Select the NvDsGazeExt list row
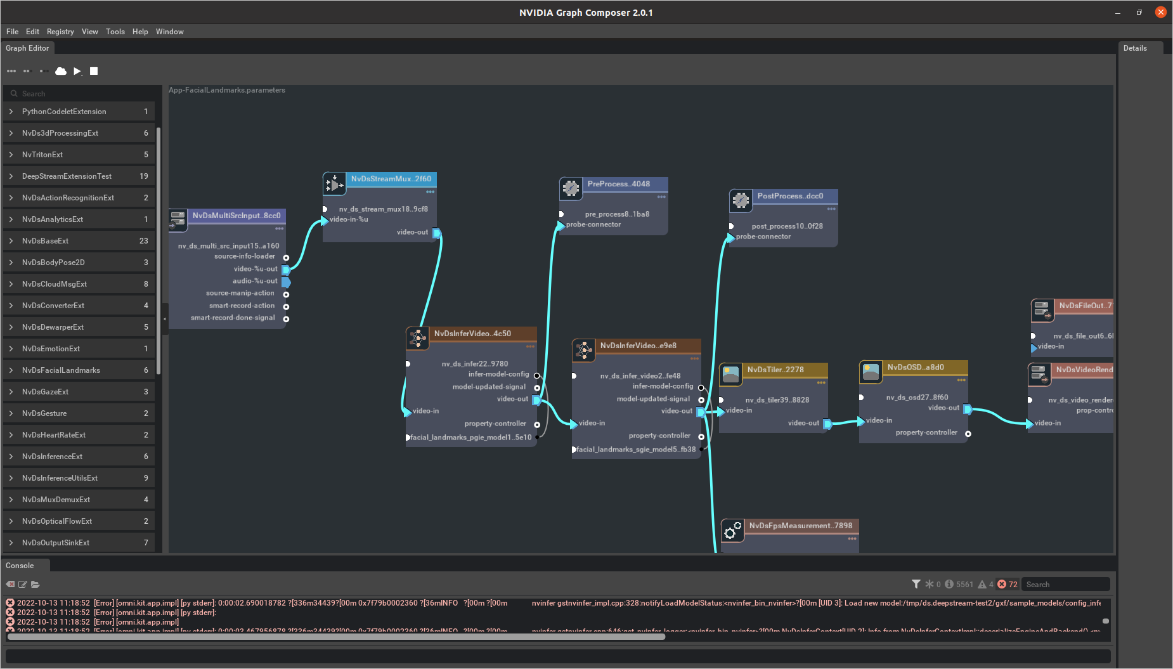The image size is (1173, 669). tap(79, 392)
